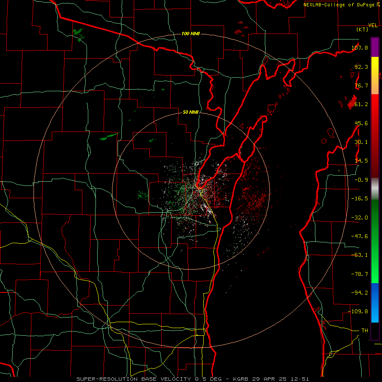
Task: Select the -16.5 scale value
Action: 360,199
